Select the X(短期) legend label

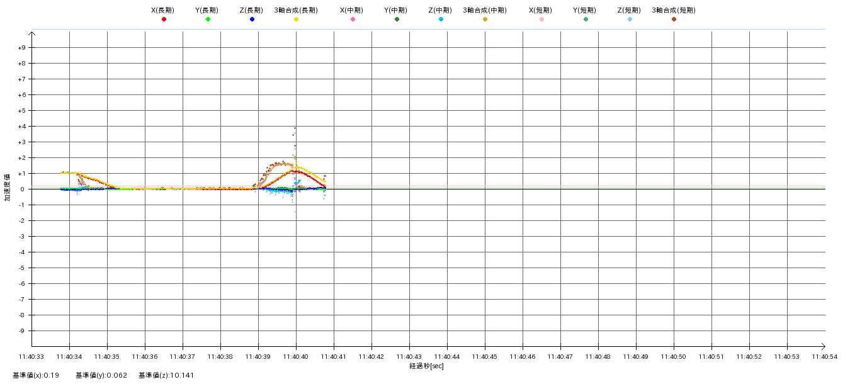541,10
